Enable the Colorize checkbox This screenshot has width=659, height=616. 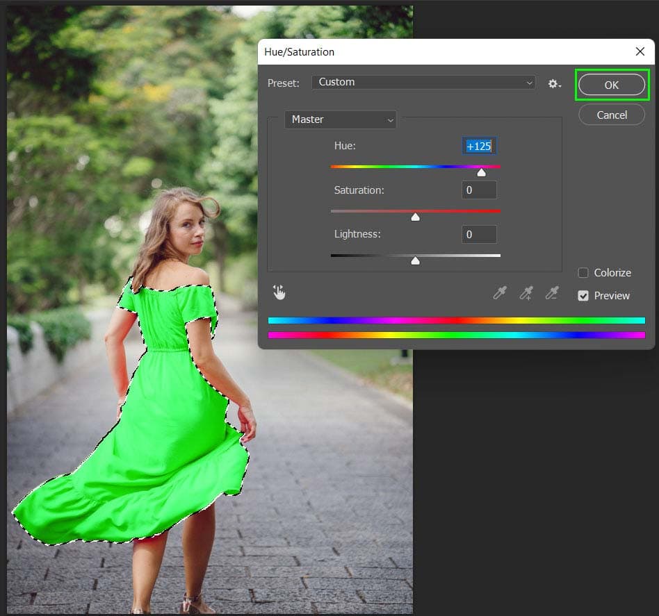pyautogui.click(x=583, y=273)
